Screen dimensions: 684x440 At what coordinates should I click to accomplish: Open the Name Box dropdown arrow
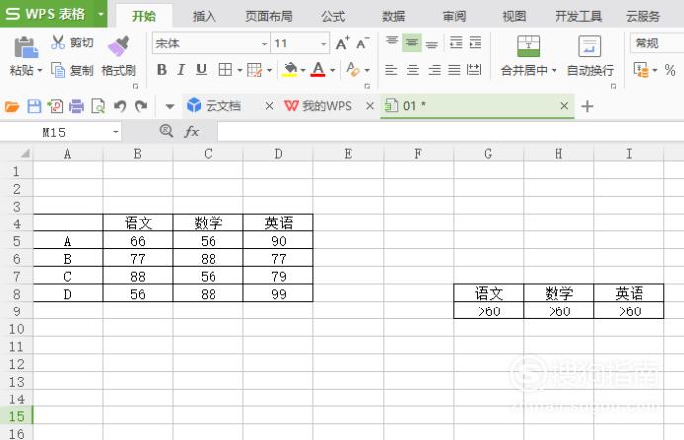click(116, 132)
